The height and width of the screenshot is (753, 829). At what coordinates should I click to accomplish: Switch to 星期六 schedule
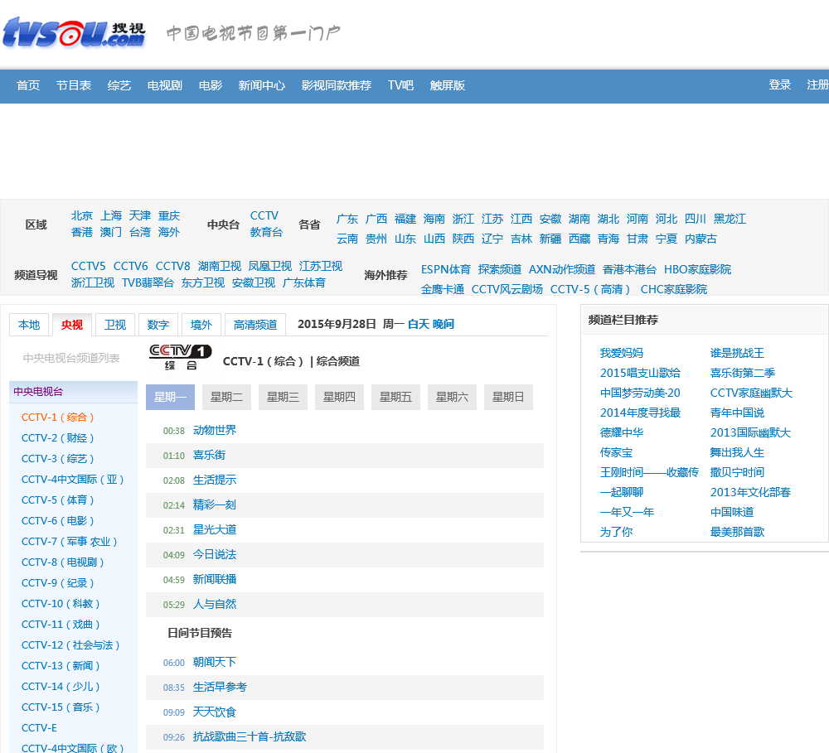click(x=452, y=397)
